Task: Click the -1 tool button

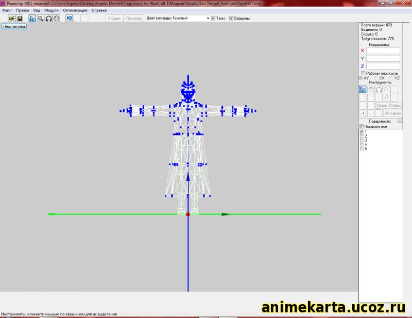Action: [363, 113]
